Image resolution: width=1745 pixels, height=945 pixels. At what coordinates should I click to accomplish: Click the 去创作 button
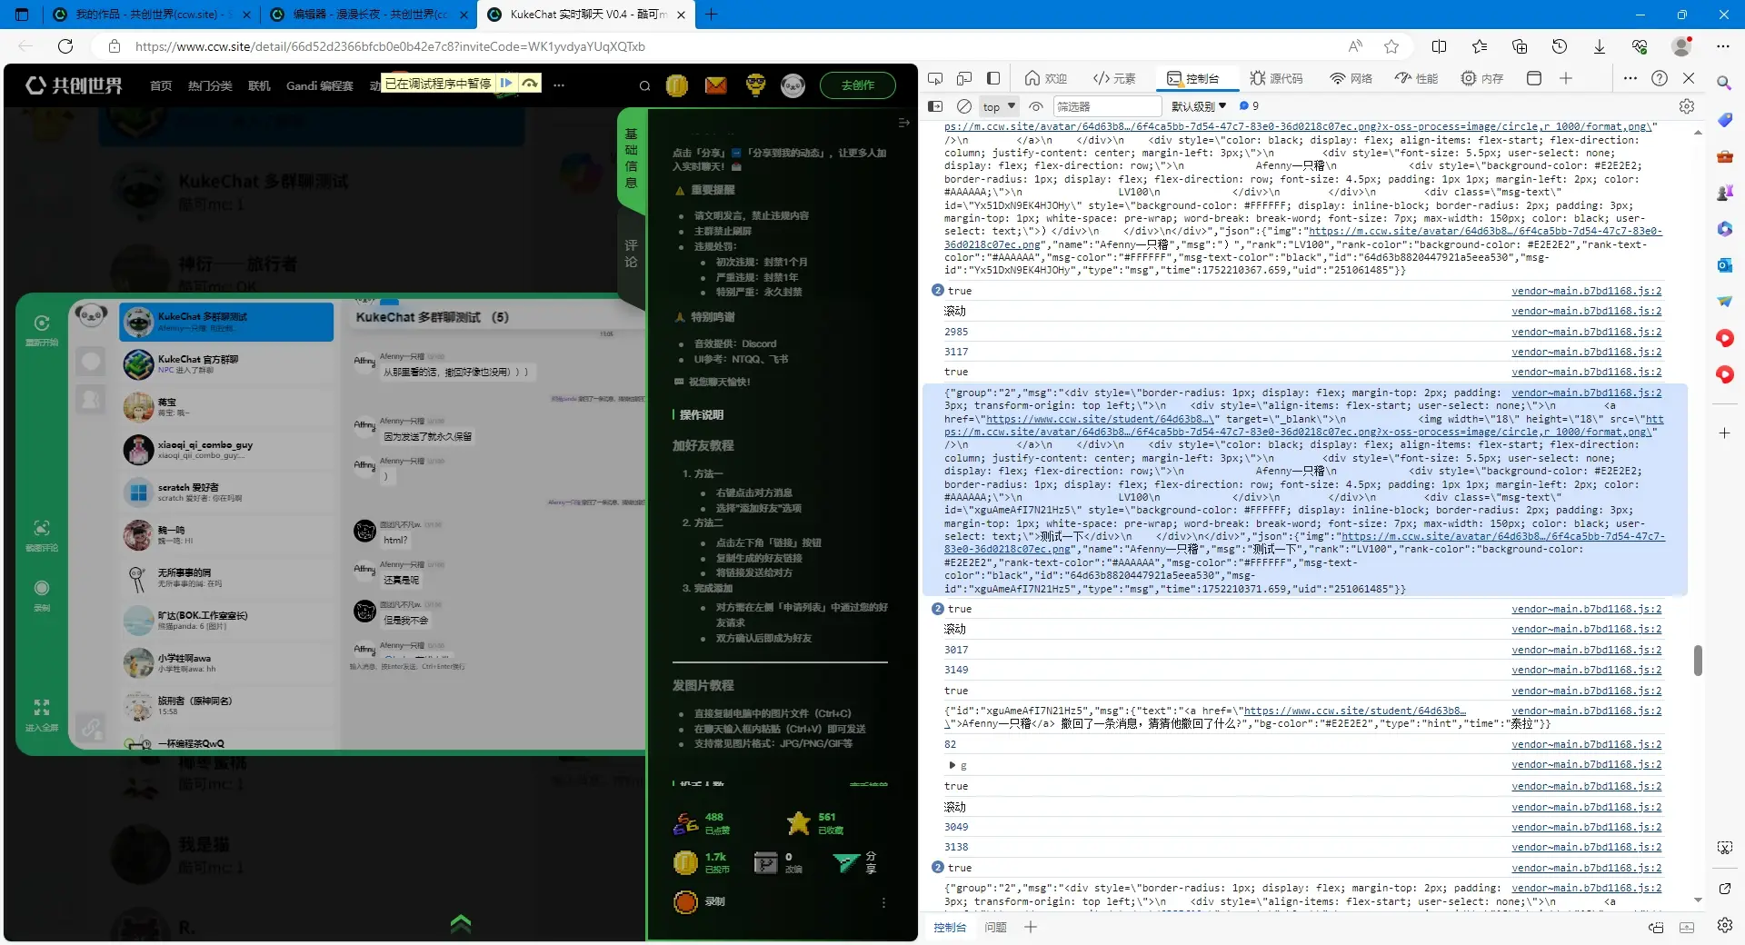pos(857,85)
